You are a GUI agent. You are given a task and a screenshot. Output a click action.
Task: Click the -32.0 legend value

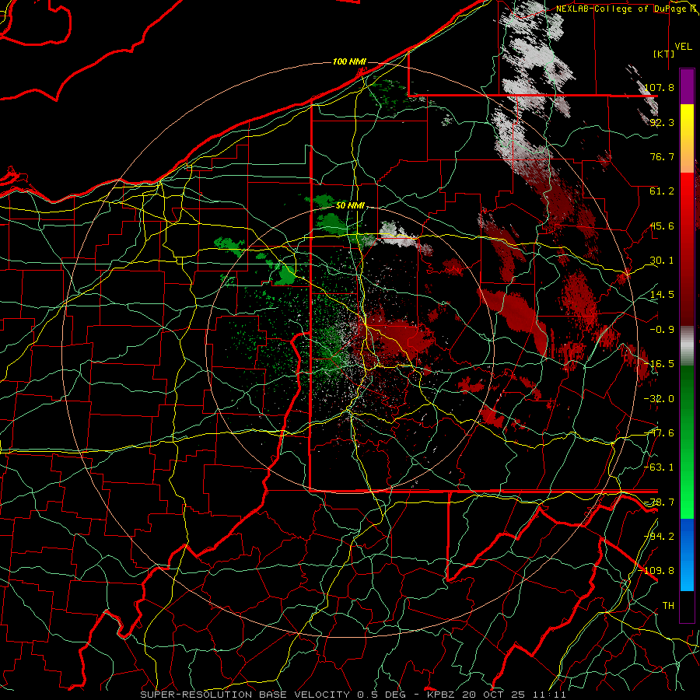[x=660, y=399]
